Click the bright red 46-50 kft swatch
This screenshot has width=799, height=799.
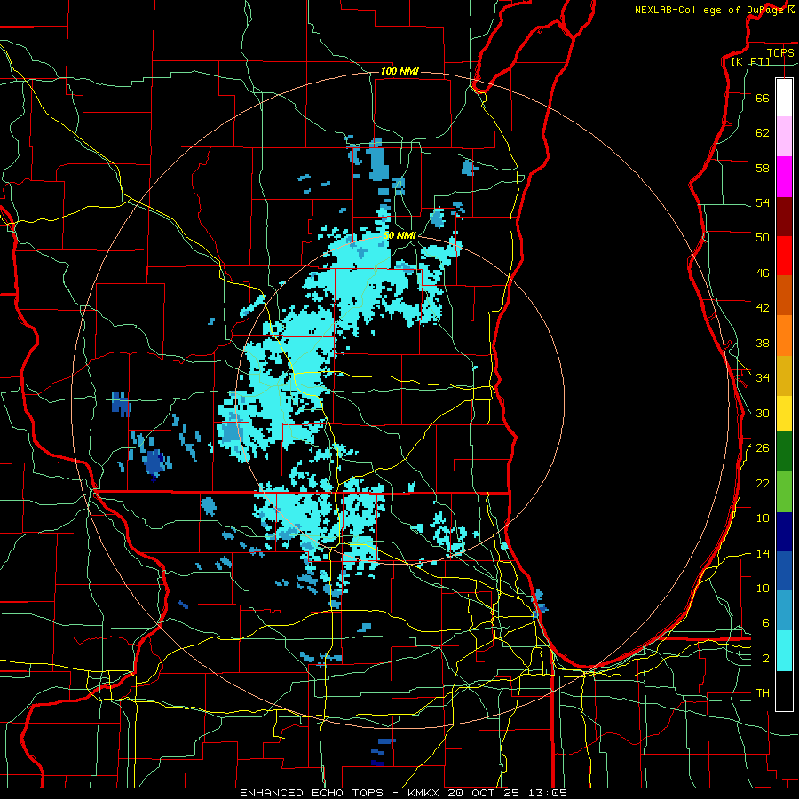pos(784,257)
